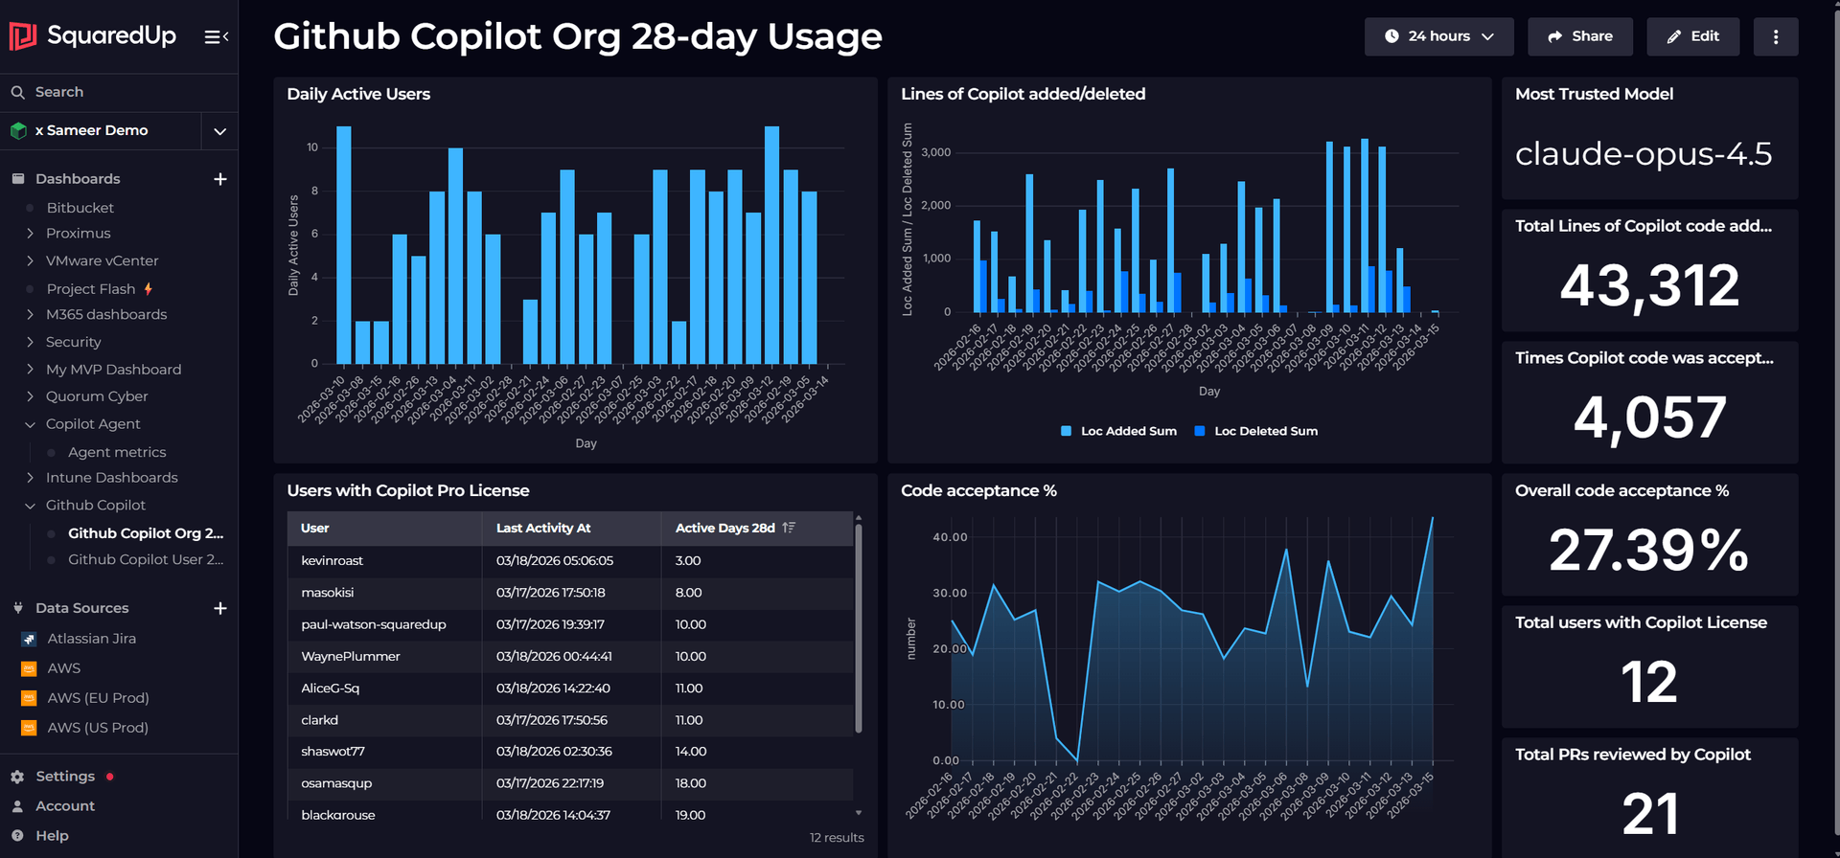Expand the VMware vCenter folder

[30, 260]
